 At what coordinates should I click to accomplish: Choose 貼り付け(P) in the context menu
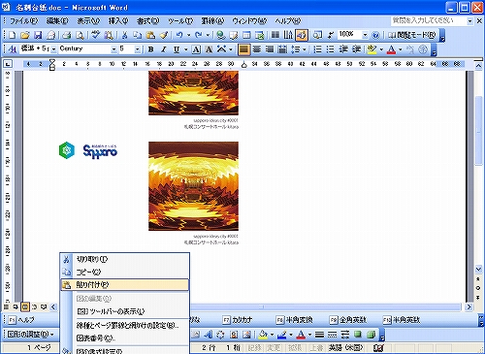click(x=124, y=284)
